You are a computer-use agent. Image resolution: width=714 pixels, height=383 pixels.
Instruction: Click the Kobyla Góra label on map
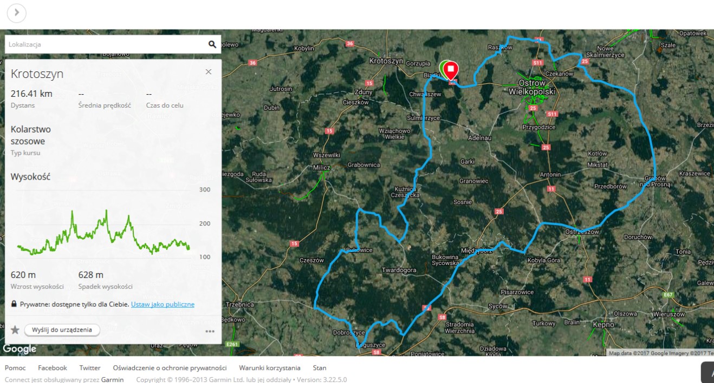543,260
